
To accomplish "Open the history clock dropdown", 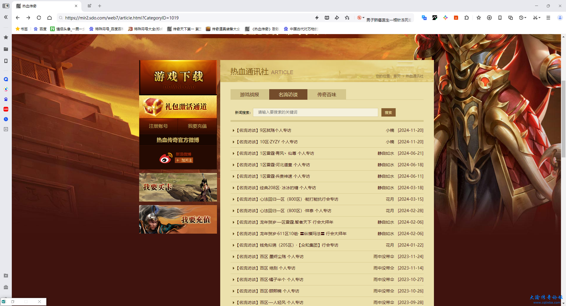I will (523, 18).
